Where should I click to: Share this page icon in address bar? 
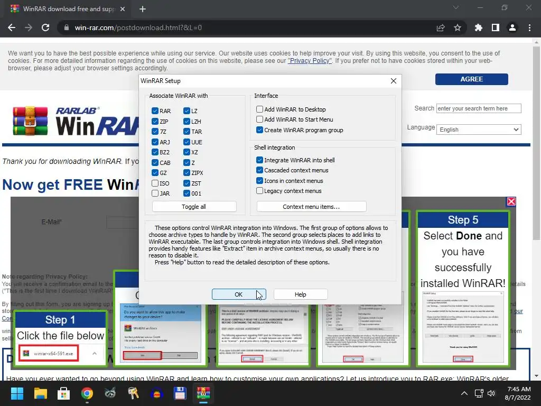[x=441, y=27]
